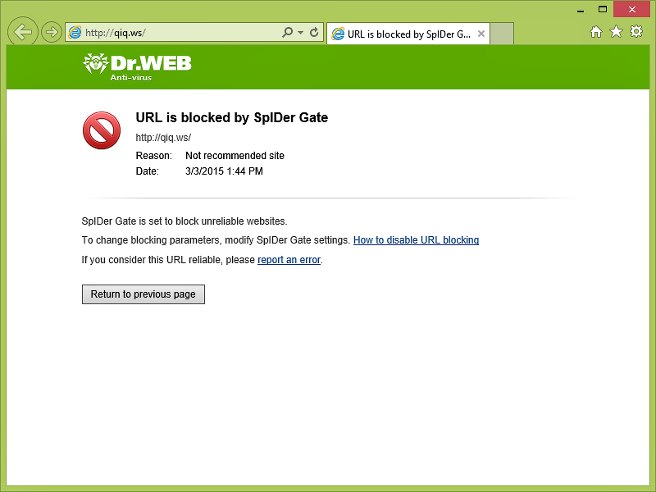Viewport: 656px width, 492px height.
Task: Click the date '3/3/2015 1:44 PM'
Action: [x=224, y=171]
